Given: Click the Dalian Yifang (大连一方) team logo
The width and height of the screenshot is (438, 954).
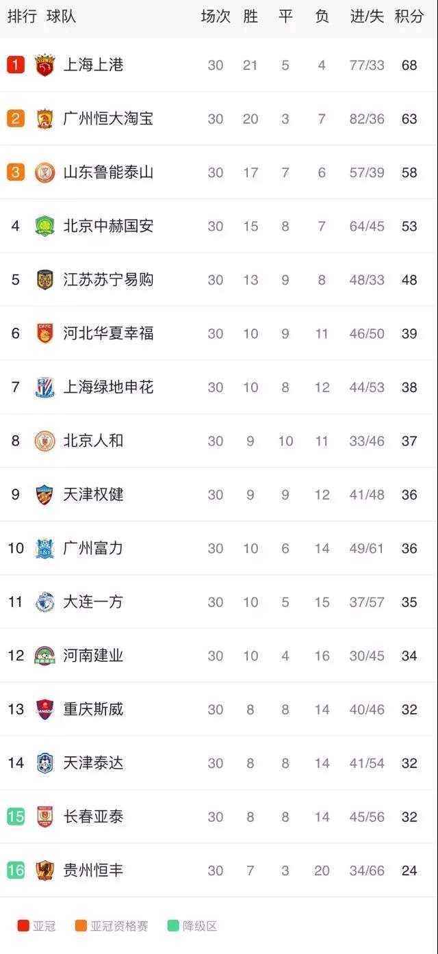Looking at the screenshot, I should 44,602.
